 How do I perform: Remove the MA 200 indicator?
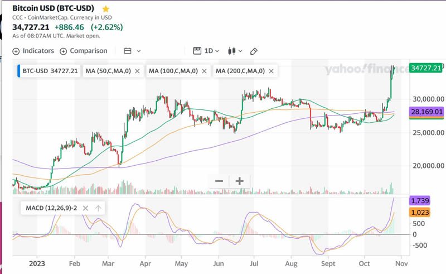click(x=271, y=71)
